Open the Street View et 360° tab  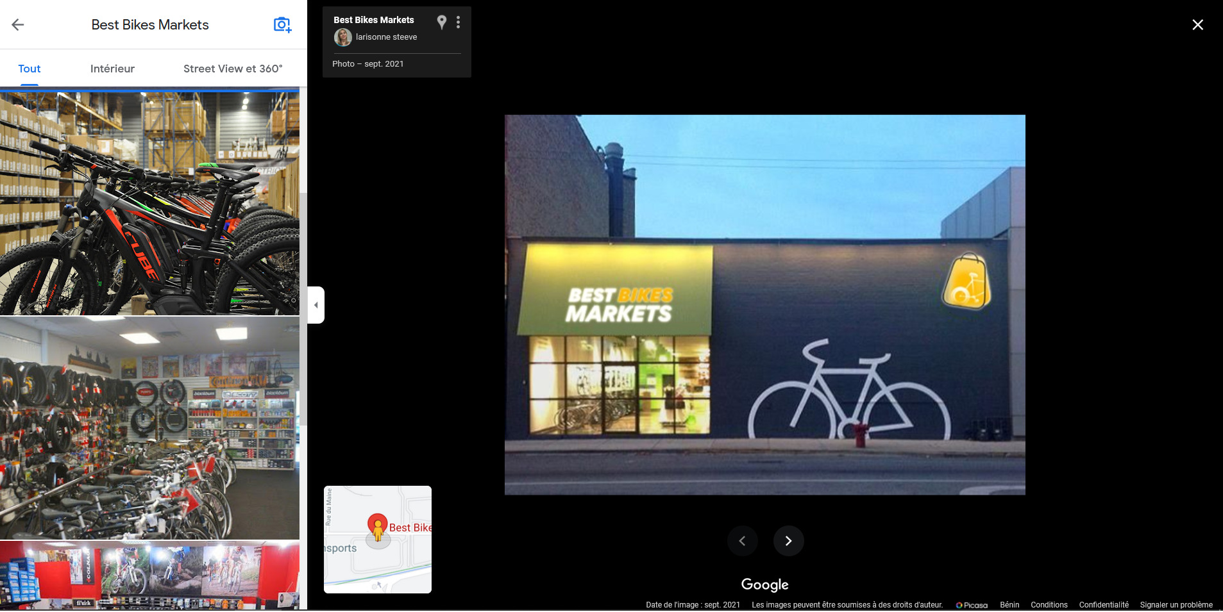tap(233, 69)
